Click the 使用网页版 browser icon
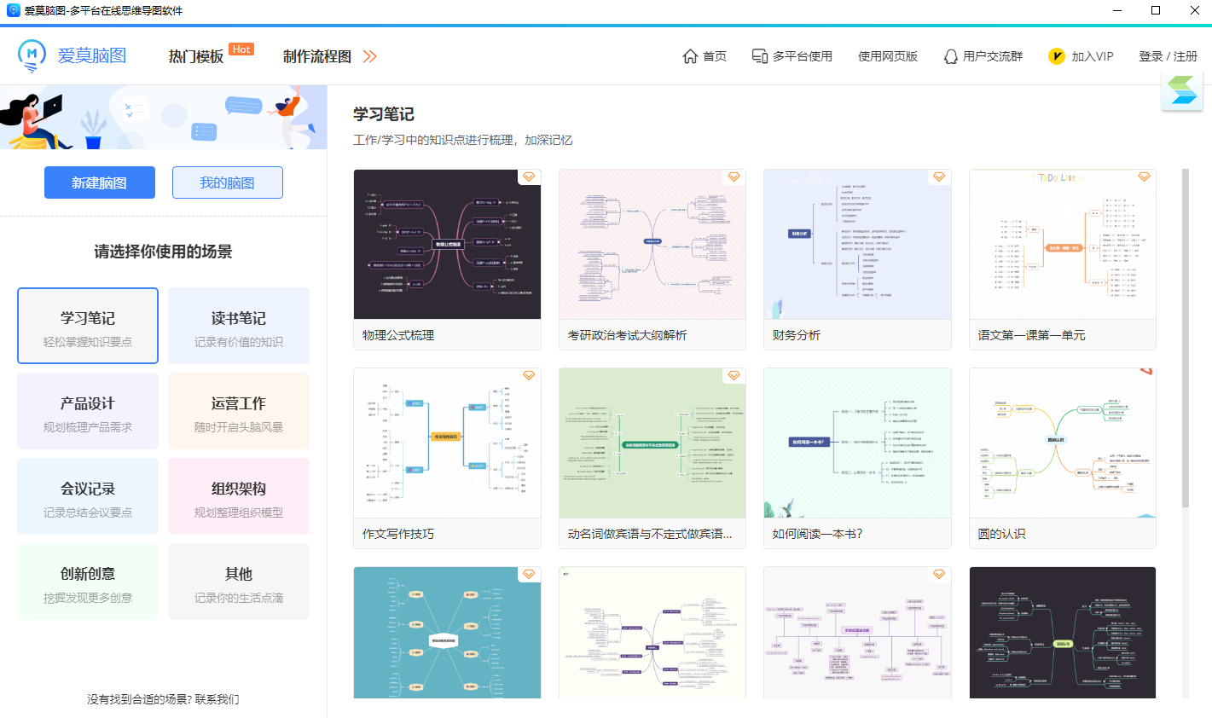The width and height of the screenshot is (1212, 718). [887, 55]
